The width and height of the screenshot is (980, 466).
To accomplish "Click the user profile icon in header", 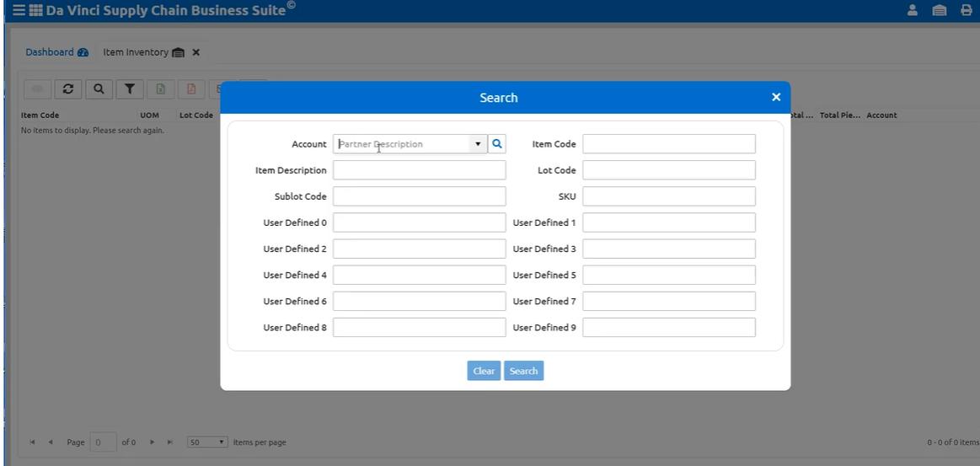I will tap(912, 11).
